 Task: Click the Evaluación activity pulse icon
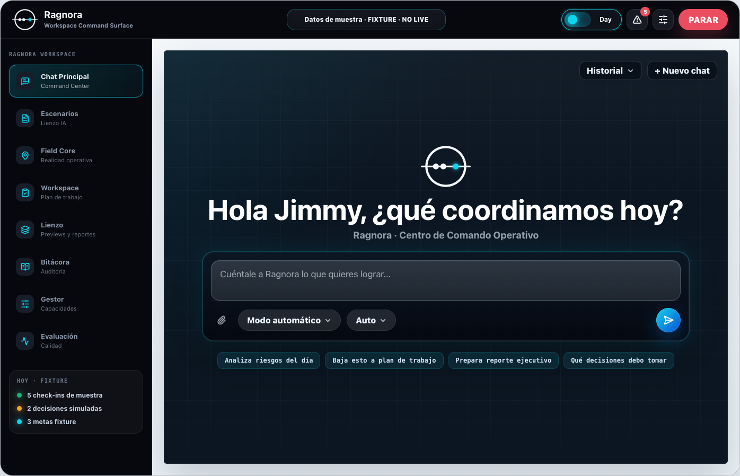coord(25,341)
